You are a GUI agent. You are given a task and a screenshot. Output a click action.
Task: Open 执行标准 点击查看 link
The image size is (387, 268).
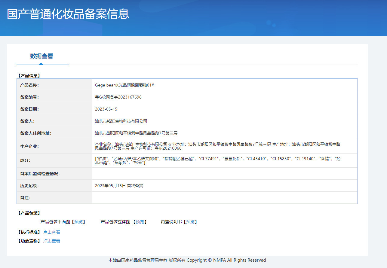tap(52, 232)
